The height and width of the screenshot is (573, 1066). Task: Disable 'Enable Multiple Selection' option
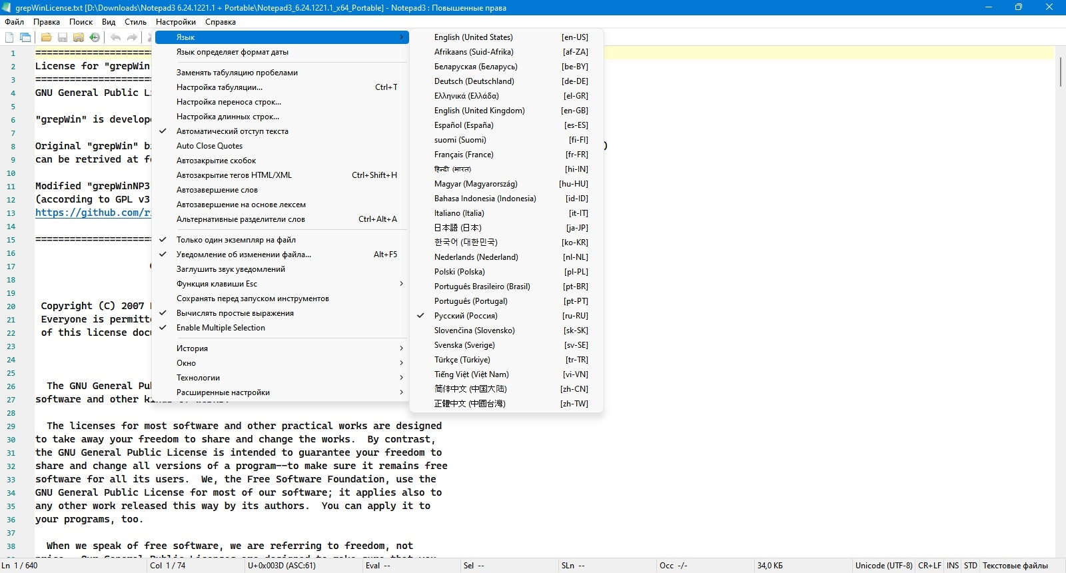tap(280, 328)
